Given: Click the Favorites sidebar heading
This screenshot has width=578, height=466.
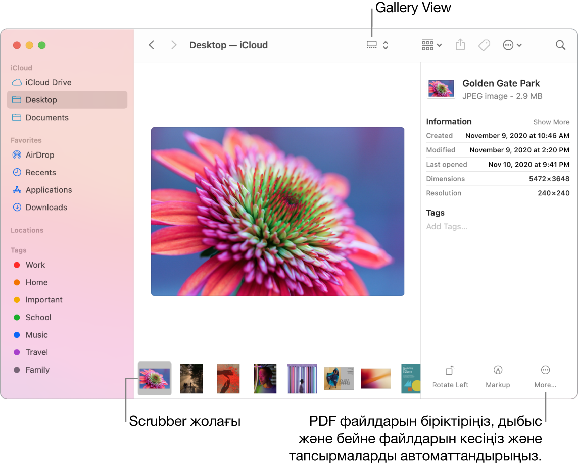Looking at the screenshot, I should click(26, 140).
